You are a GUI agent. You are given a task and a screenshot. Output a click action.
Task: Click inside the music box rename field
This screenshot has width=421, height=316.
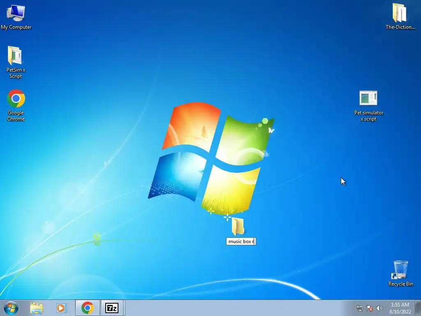click(241, 242)
